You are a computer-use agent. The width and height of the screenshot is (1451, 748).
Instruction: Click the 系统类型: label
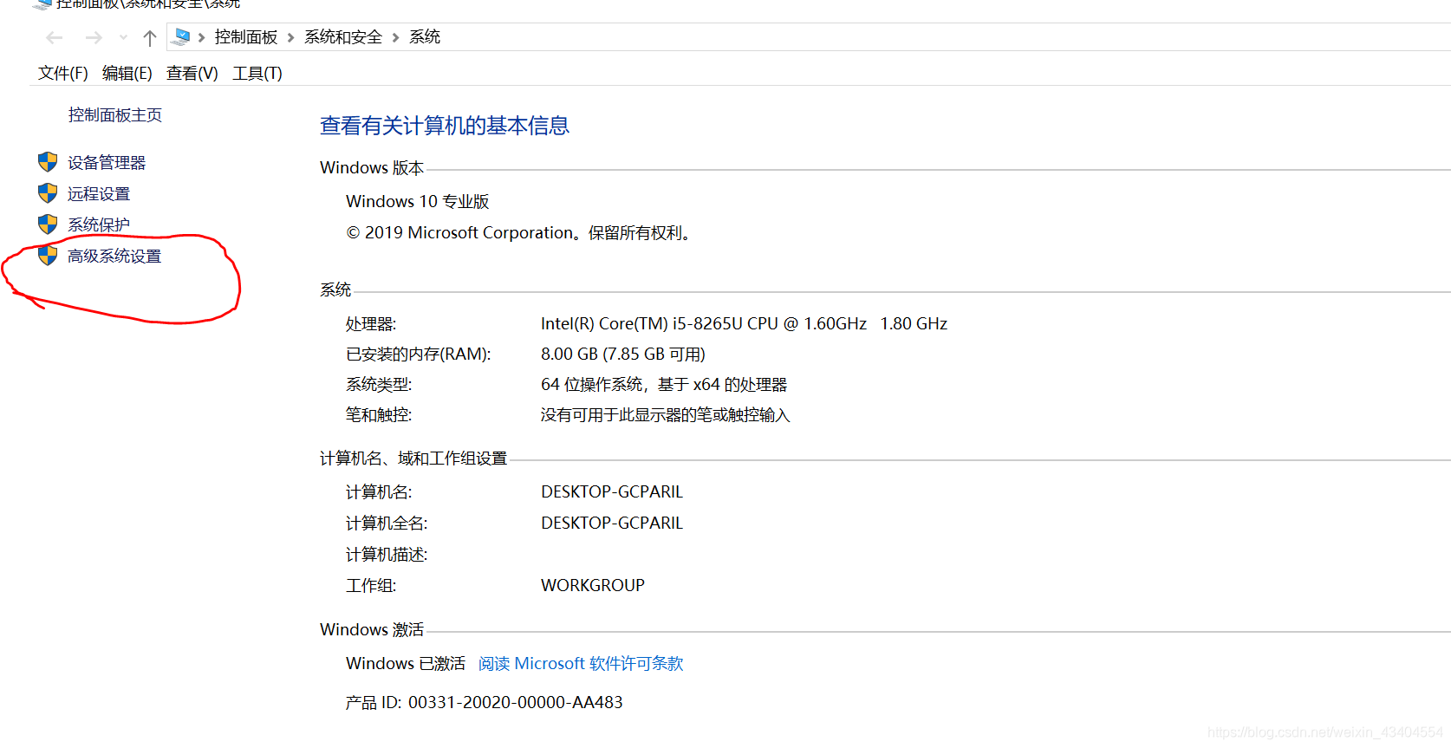tap(378, 384)
